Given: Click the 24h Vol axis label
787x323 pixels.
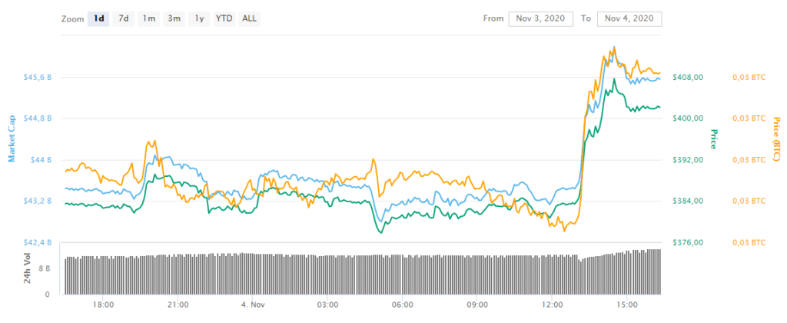Looking at the screenshot, I should click(x=28, y=268).
